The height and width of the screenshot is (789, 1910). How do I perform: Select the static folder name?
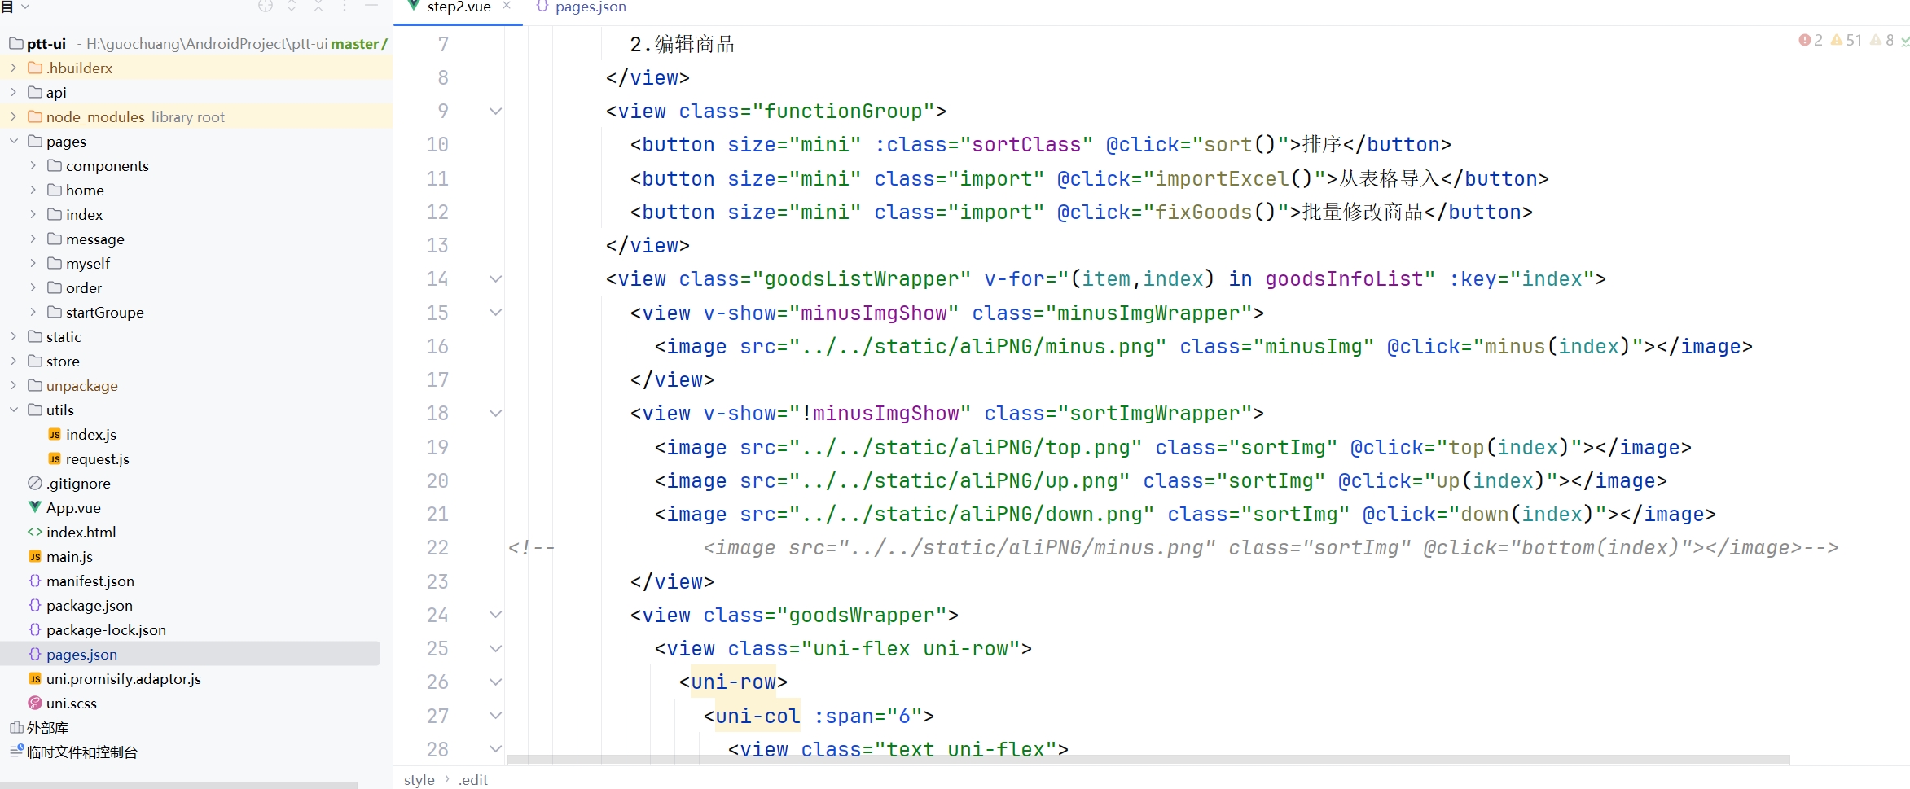[64, 337]
